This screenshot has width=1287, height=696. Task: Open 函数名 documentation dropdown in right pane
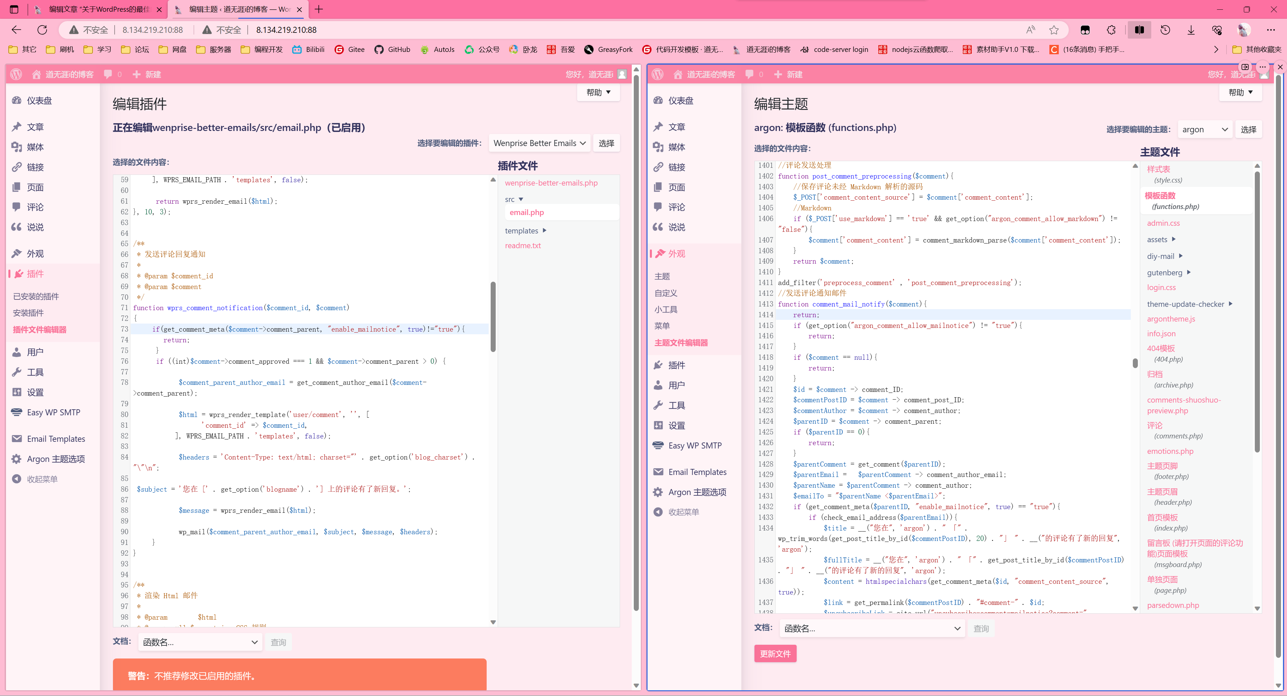pos(872,629)
